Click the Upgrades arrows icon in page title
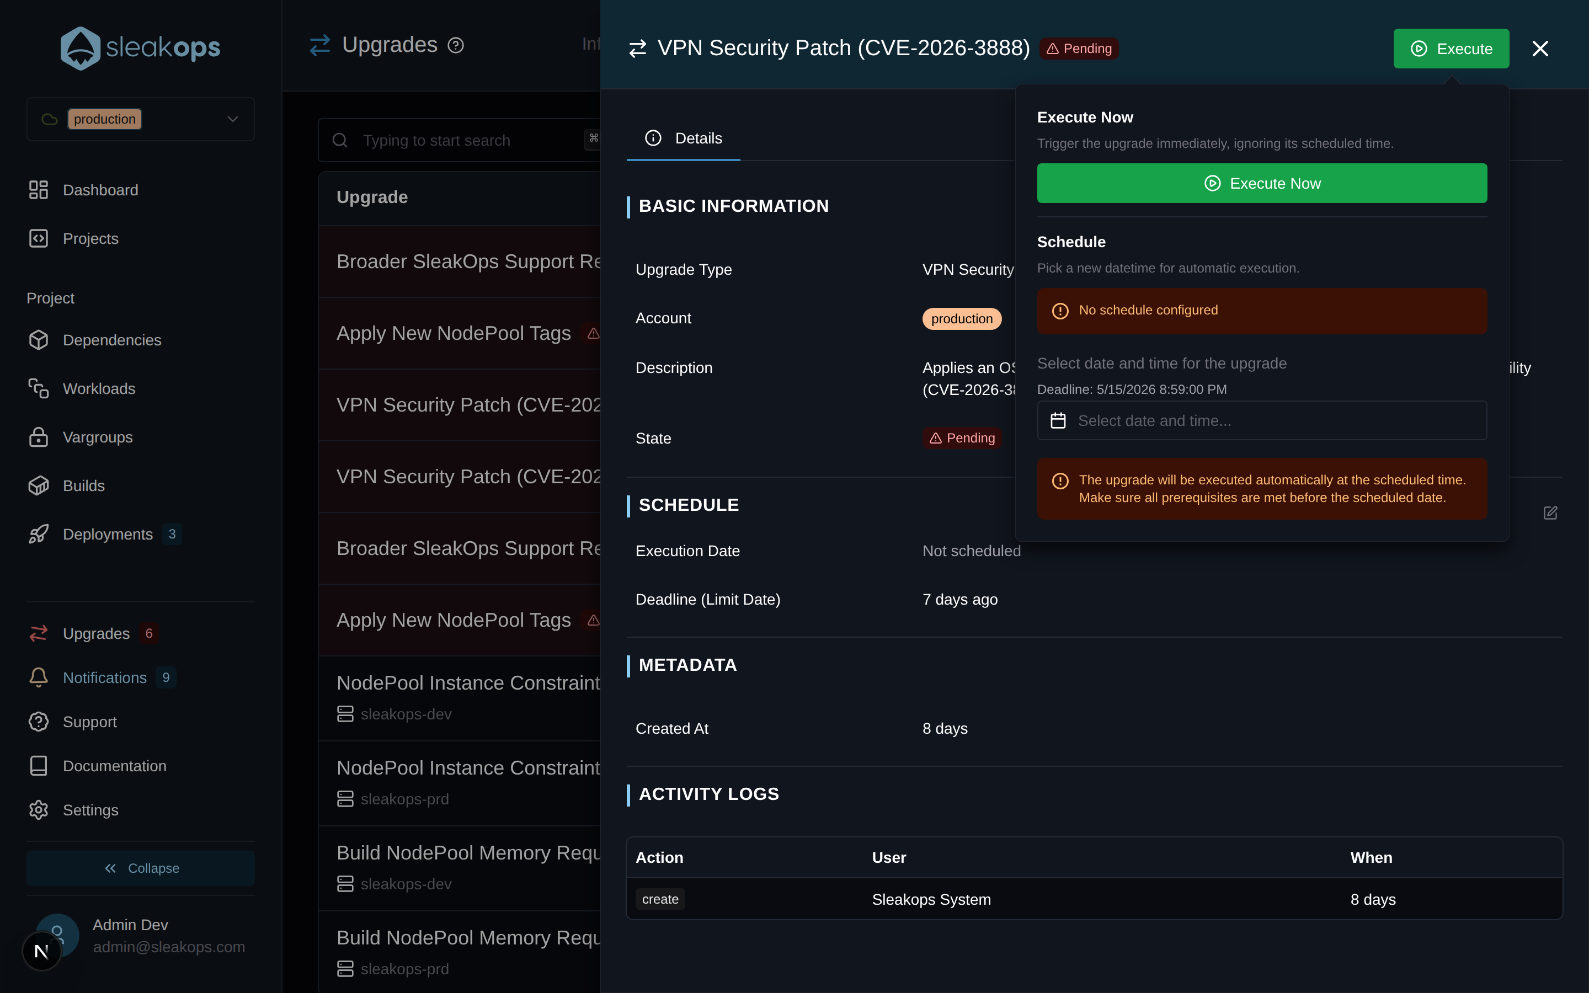 320,45
